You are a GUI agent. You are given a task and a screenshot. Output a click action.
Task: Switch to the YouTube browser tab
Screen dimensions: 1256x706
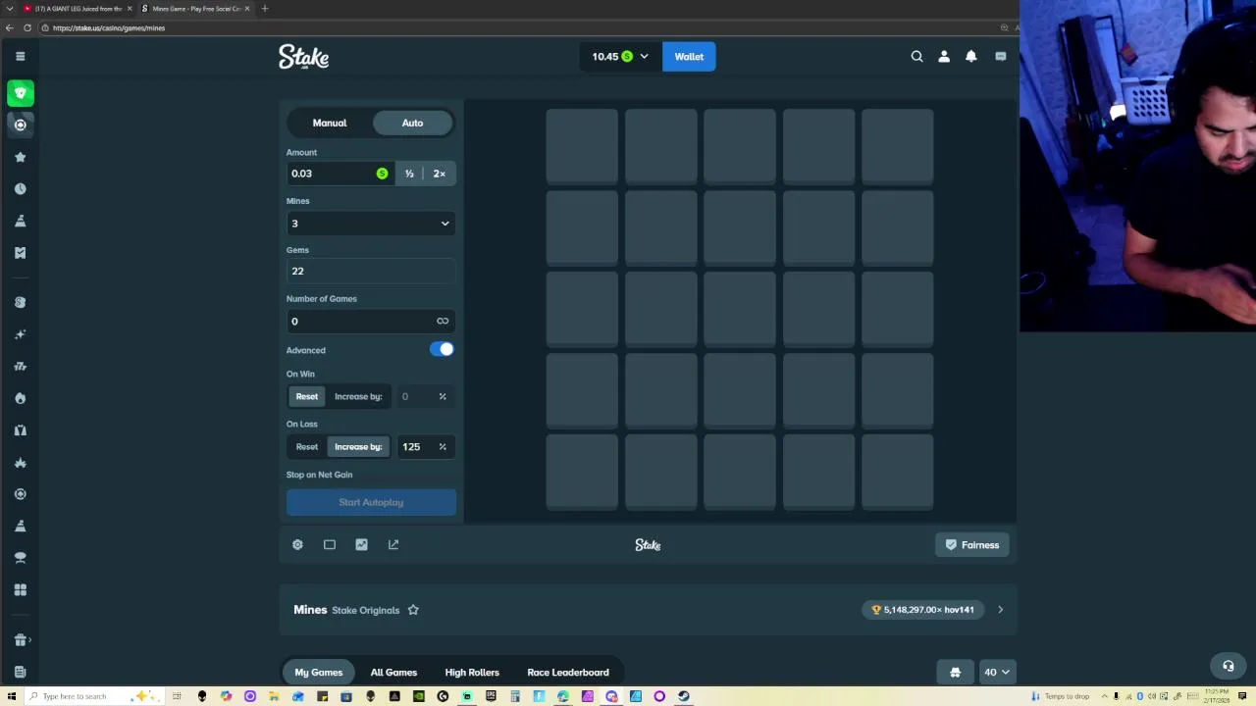click(77, 9)
